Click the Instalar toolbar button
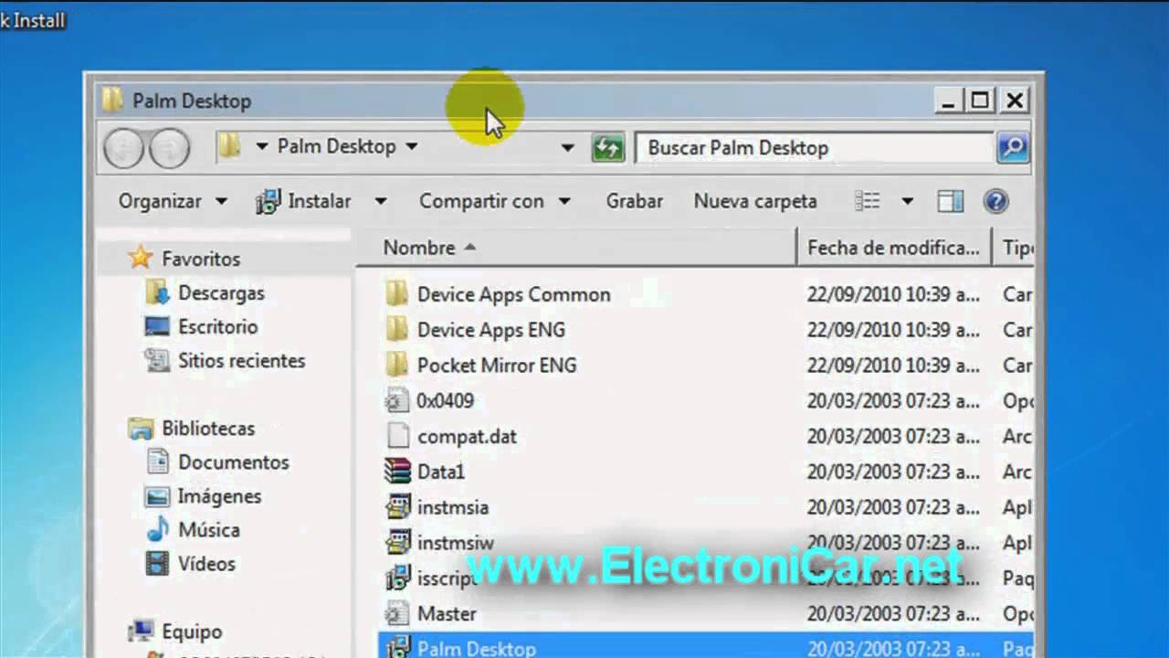The width and height of the screenshot is (1169, 658). (x=305, y=201)
